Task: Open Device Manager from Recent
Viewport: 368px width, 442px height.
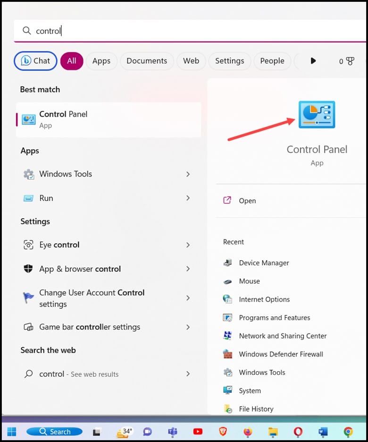Action: point(264,263)
